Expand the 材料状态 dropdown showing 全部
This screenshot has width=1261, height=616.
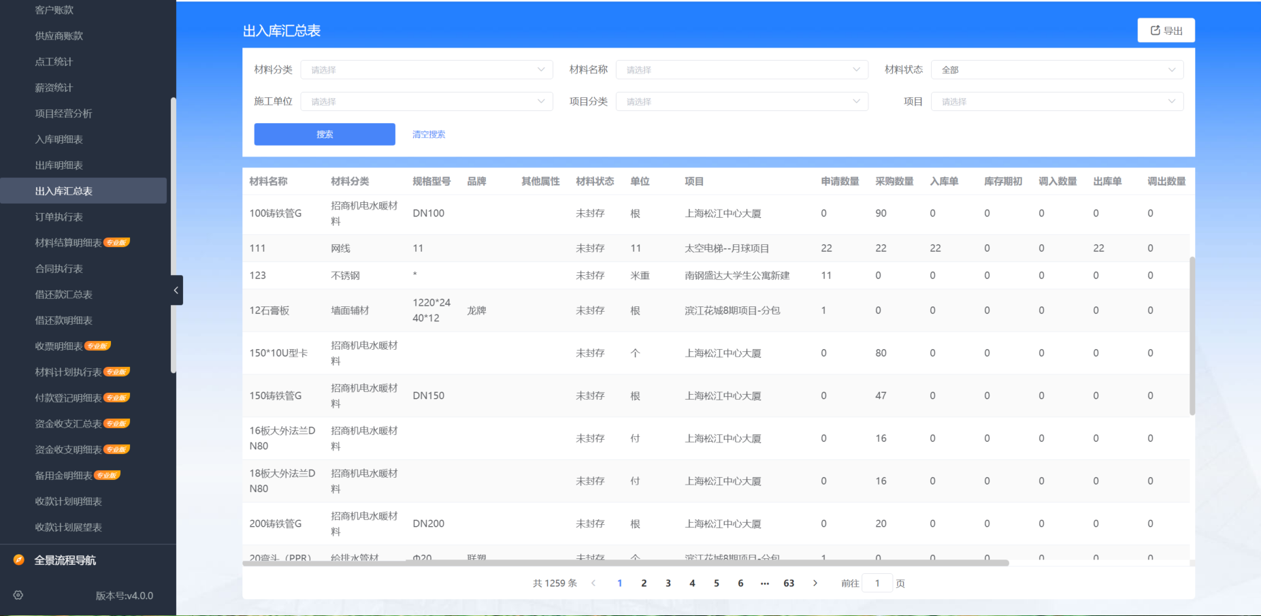1057,69
